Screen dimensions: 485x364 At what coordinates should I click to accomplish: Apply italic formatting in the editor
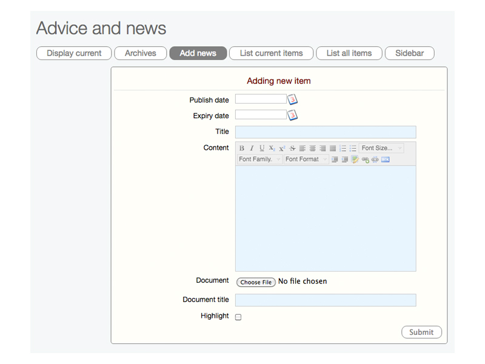coord(252,148)
